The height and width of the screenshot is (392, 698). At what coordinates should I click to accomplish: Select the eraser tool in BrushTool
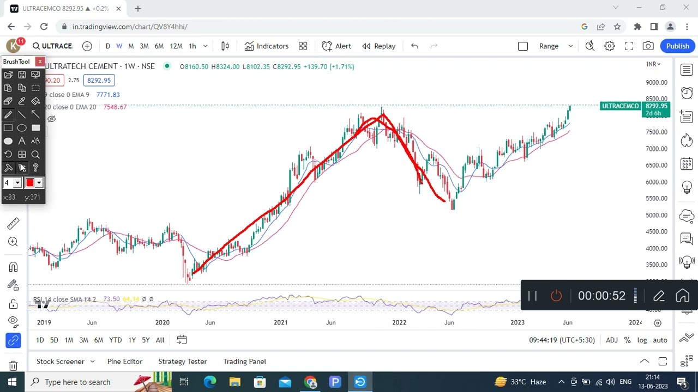pos(8,101)
